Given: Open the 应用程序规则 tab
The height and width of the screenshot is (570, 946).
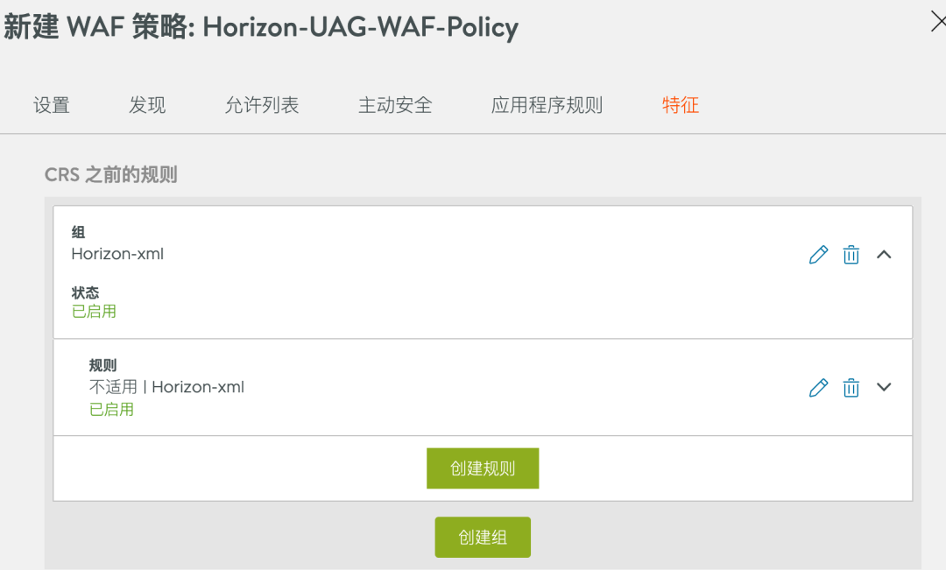Looking at the screenshot, I should coord(547,106).
